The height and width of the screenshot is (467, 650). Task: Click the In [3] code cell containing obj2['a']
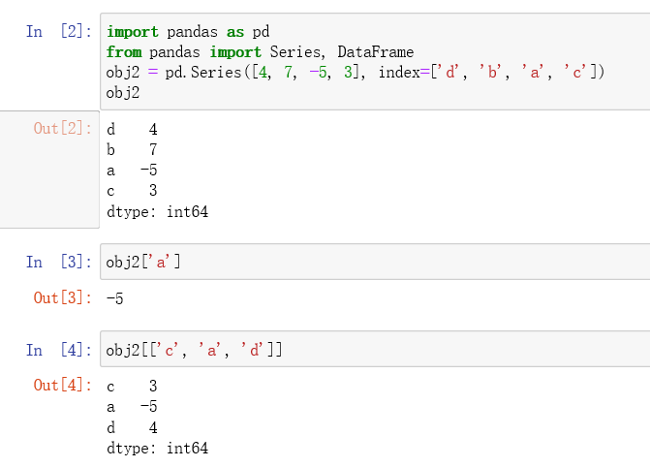375,262
